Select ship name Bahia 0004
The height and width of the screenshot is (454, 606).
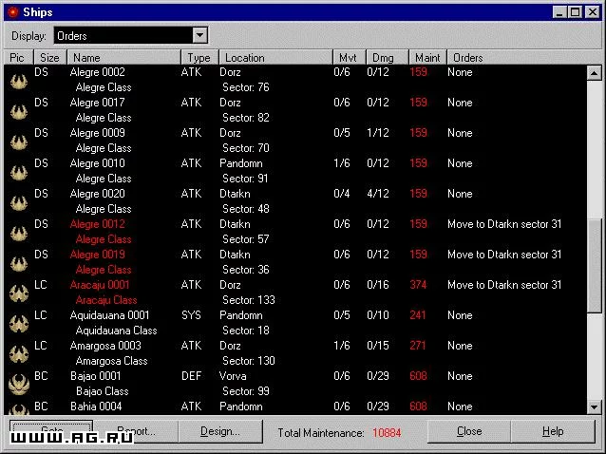coord(96,407)
